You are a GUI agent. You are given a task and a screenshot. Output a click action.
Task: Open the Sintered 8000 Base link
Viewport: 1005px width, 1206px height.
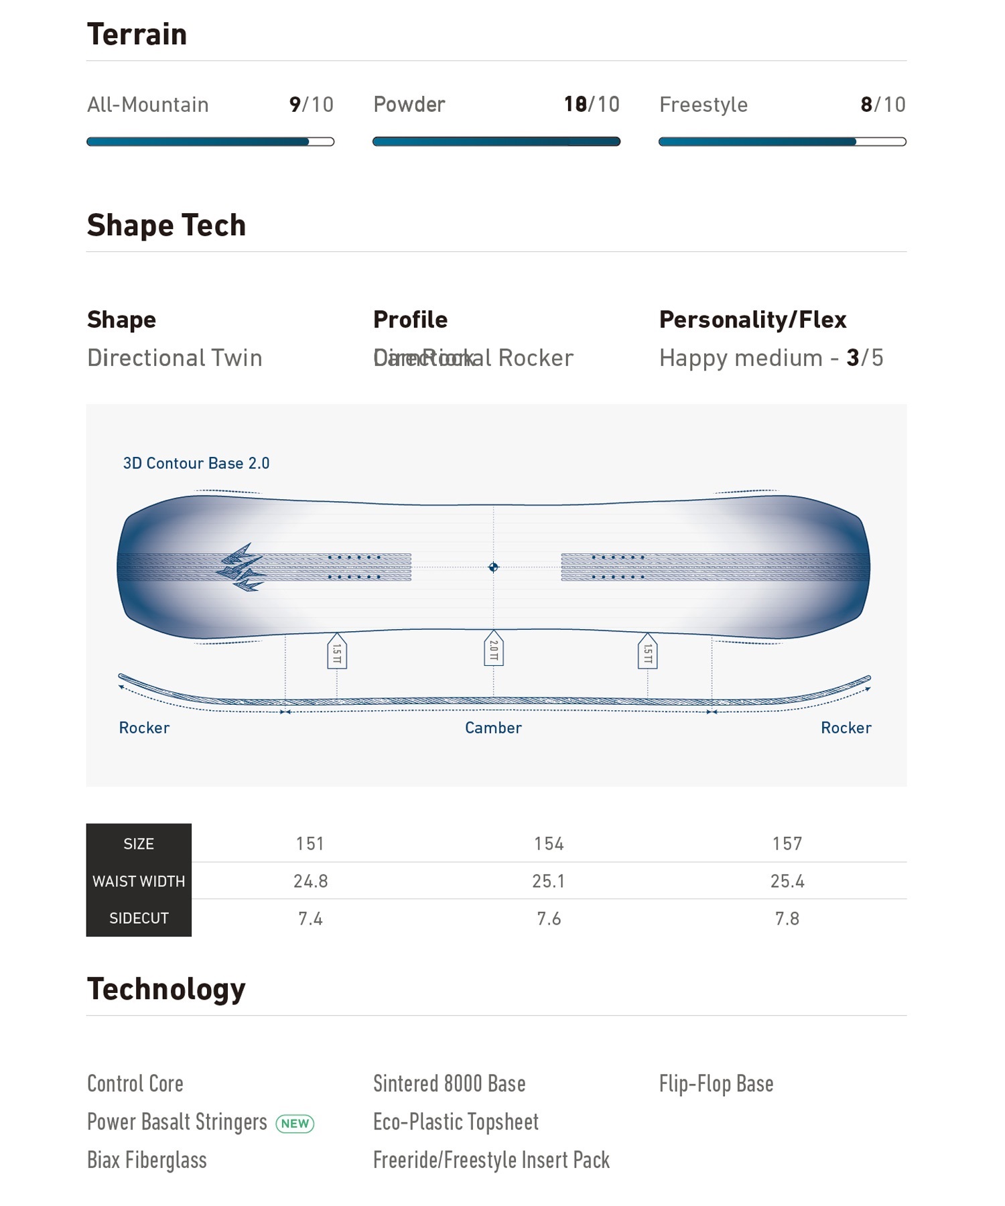[x=449, y=1083]
